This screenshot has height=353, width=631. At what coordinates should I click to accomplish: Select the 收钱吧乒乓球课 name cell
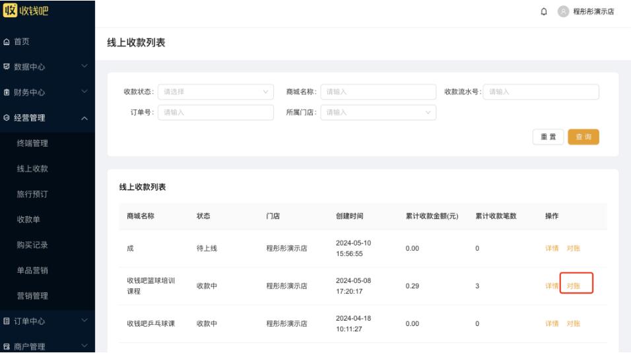151,323
